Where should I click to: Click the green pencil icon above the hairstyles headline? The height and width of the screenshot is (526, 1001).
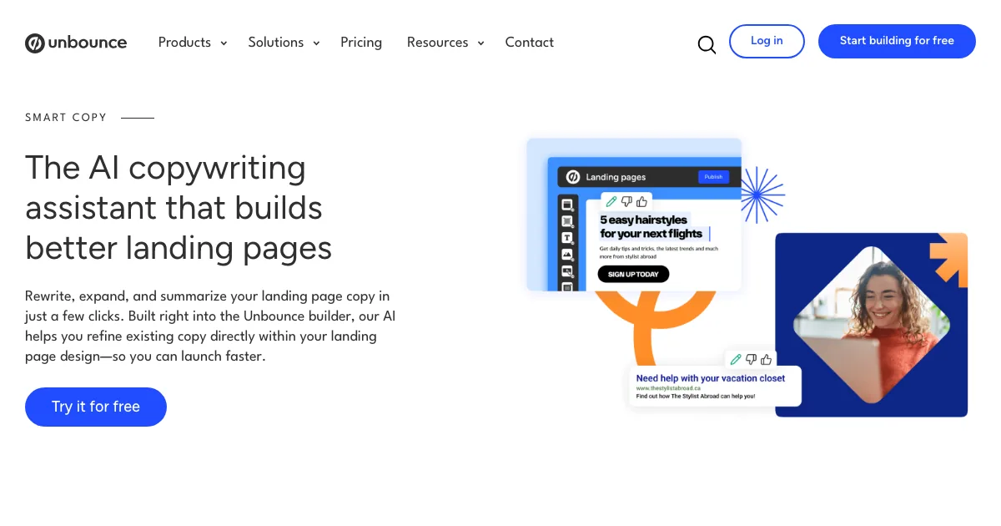pos(611,201)
